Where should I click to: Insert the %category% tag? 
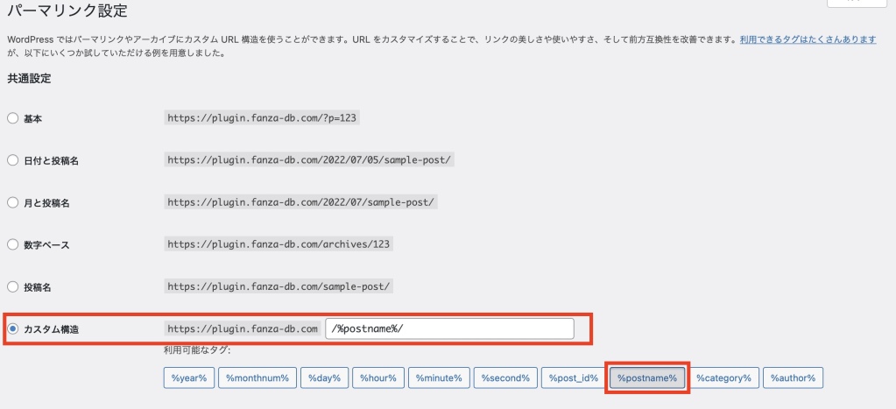coord(723,377)
